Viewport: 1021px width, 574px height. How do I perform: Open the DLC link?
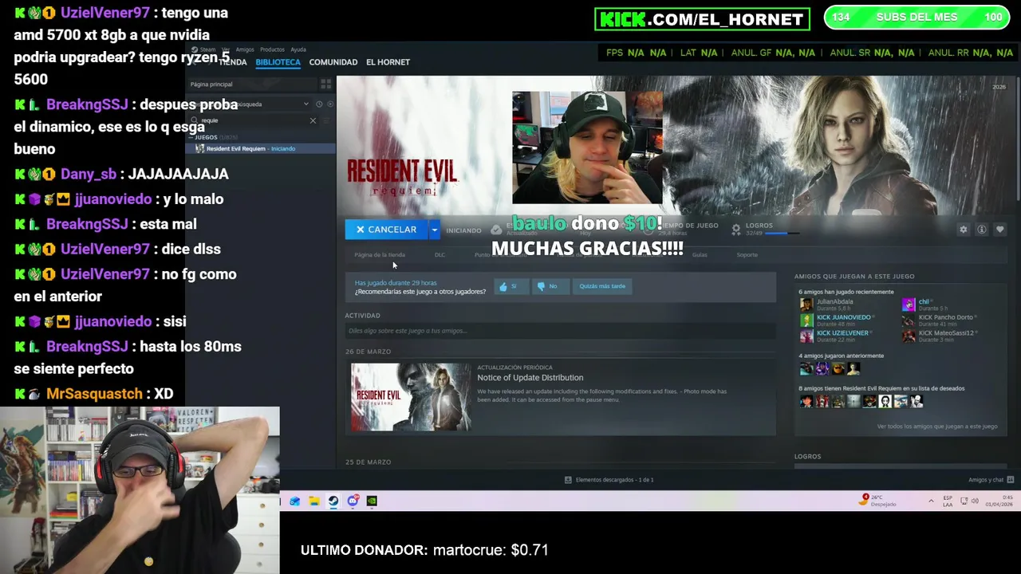pos(440,255)
